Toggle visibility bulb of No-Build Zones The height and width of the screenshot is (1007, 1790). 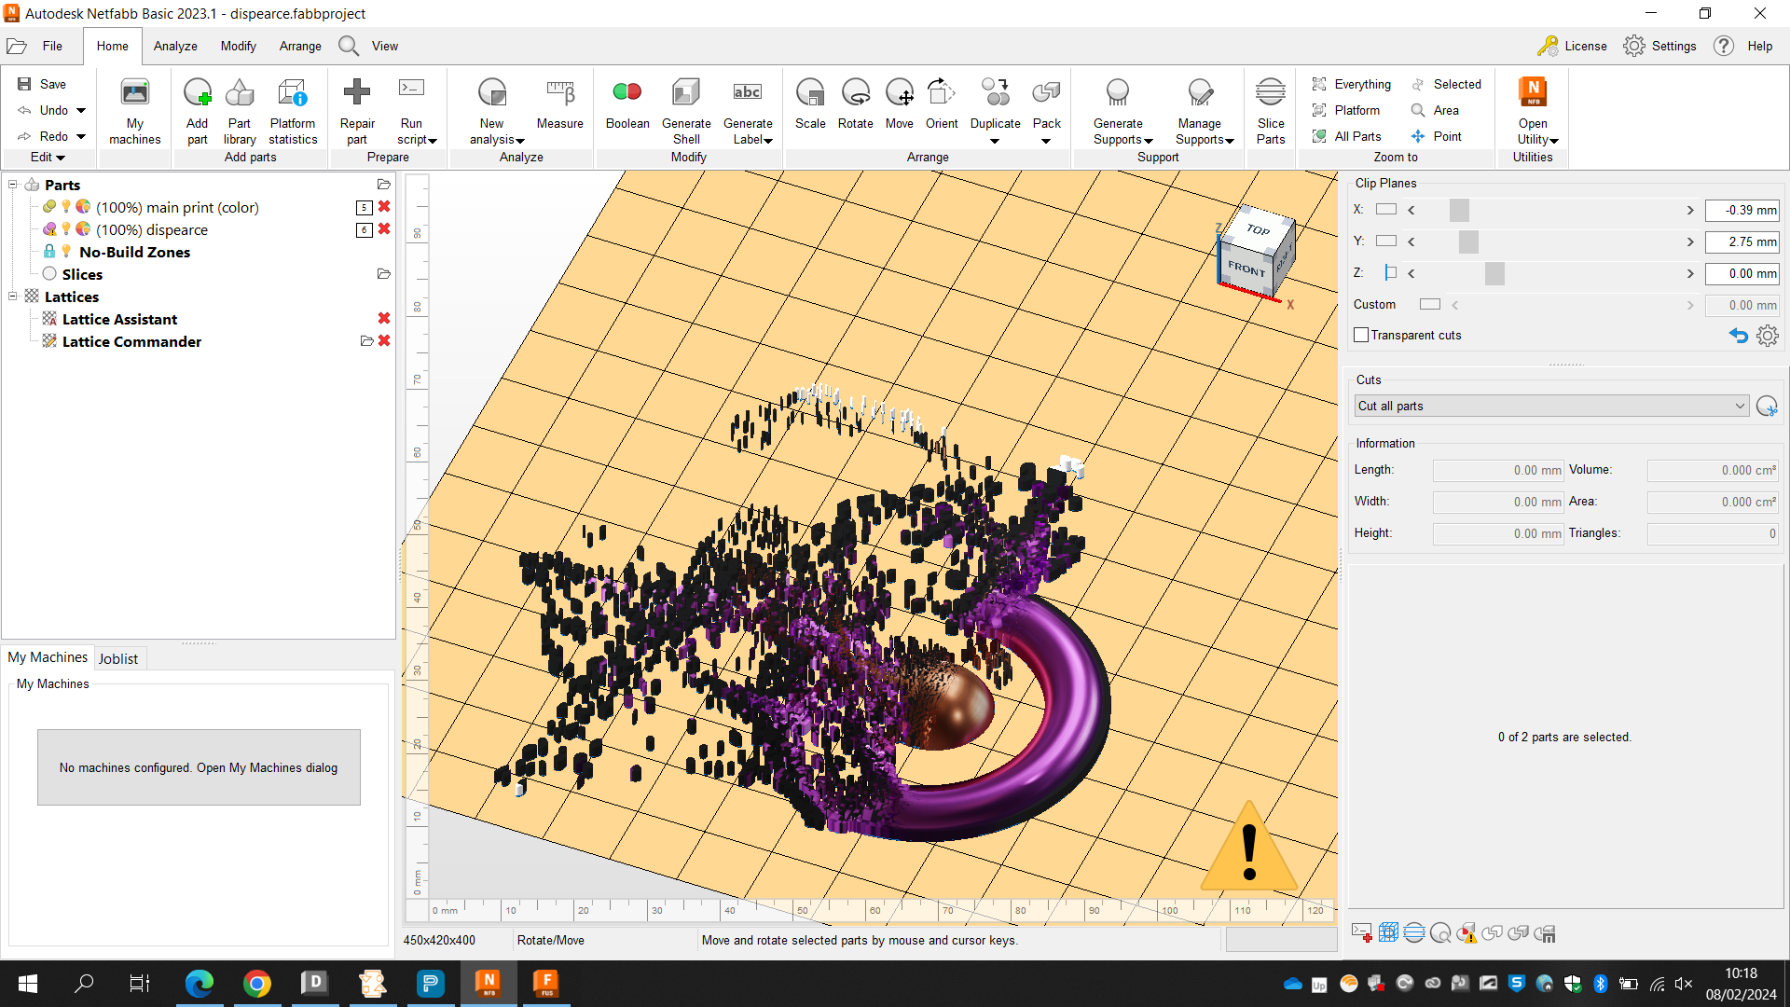point(66,252)
